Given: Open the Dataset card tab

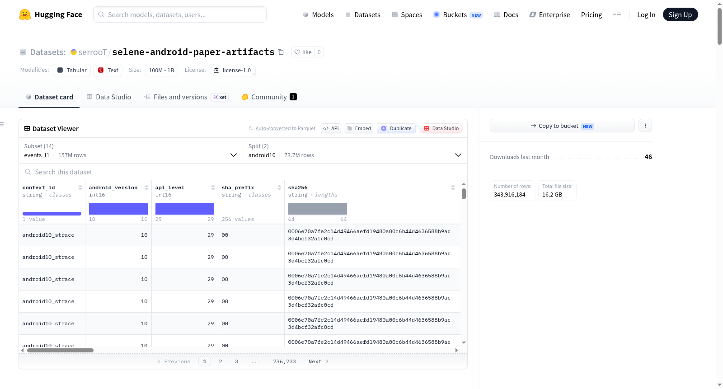Looking at the screenshot, I should tap(49, 97).
